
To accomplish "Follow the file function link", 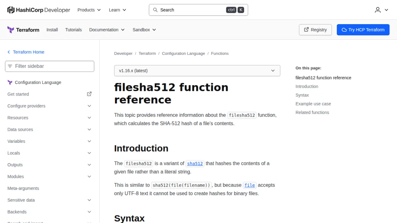I will pyautogui.click(x=250, y=185).
